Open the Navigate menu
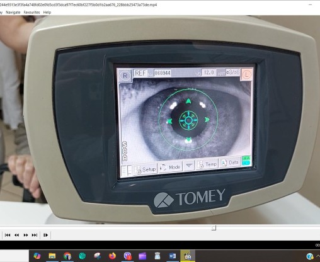The height and width of the screenshot is (262, 320). (13, 13)
